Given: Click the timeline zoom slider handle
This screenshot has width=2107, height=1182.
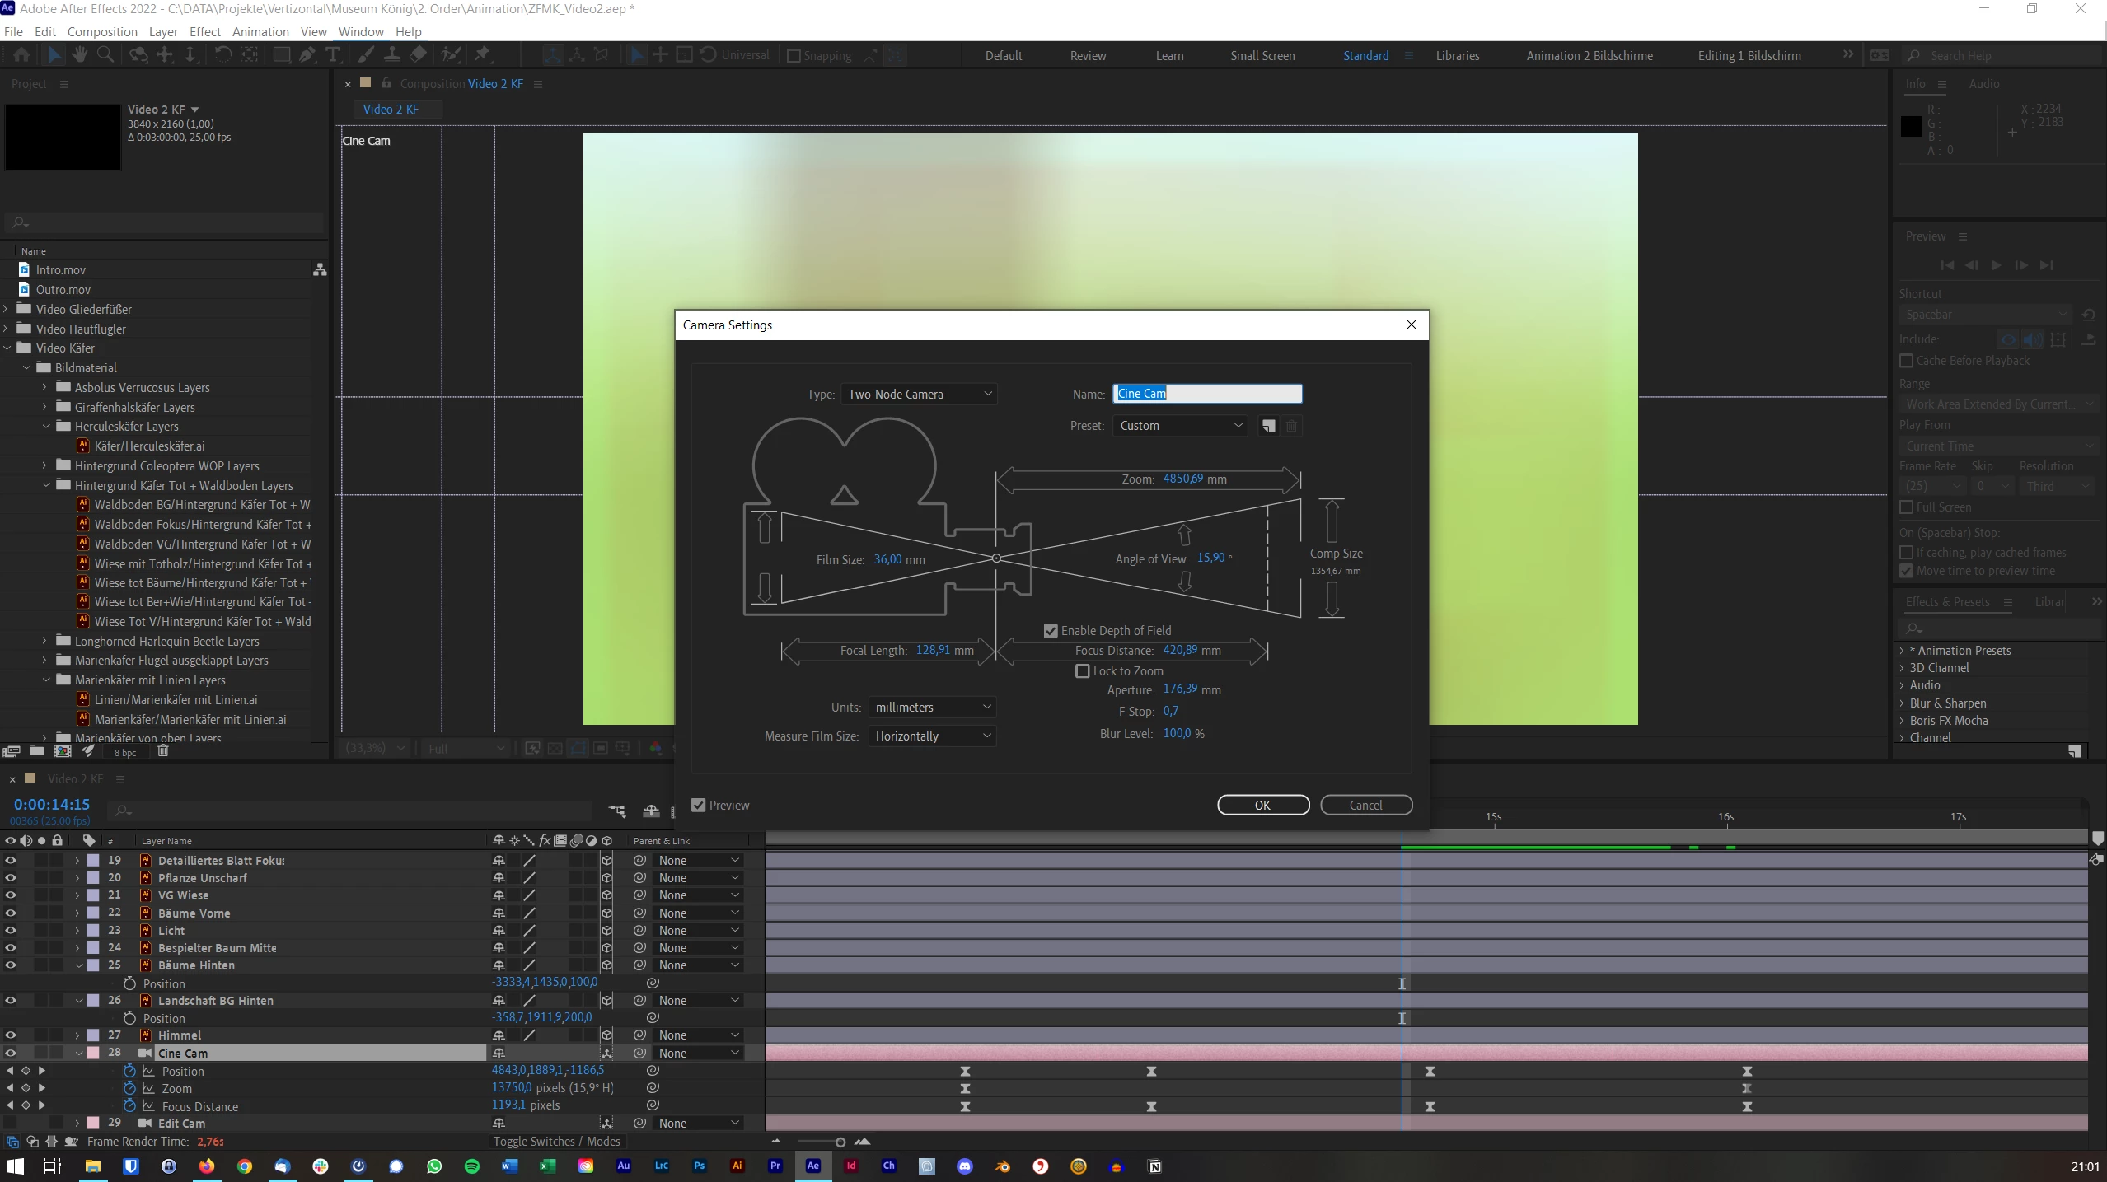Looking at the screenshot, I should point(840,1142).
